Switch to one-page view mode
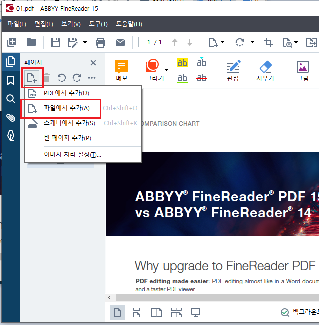This screenshot has width=319, height=325. tap(117, 312)
